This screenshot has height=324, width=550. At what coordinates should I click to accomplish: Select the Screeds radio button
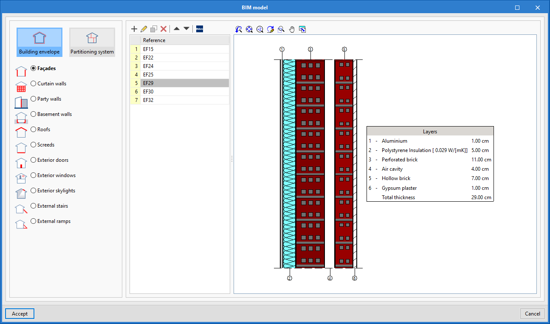coord(34,144)
